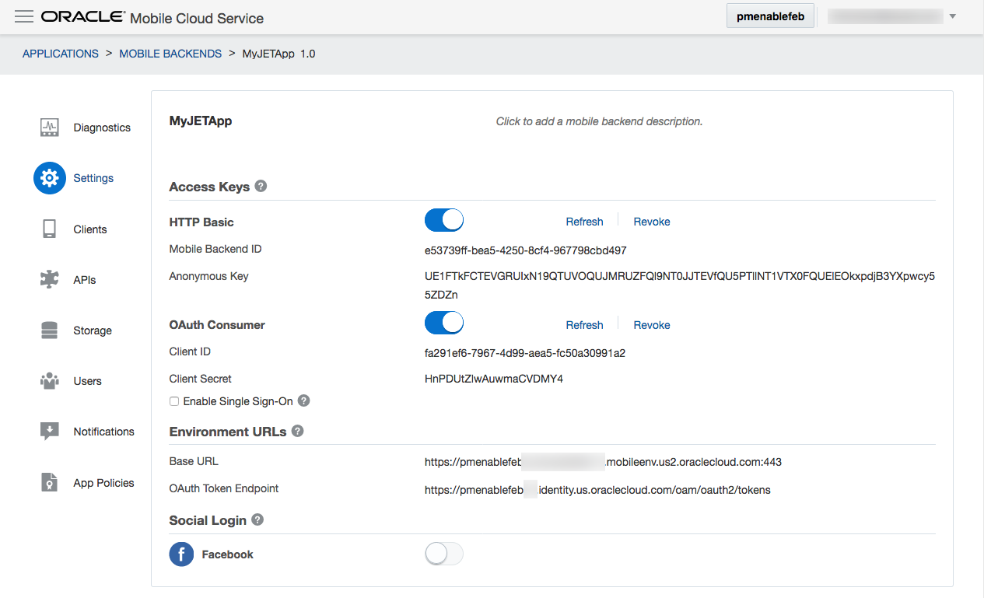This screenshot has width=984, height=598.
Task: Open the Users group icon
Action: 50,381
